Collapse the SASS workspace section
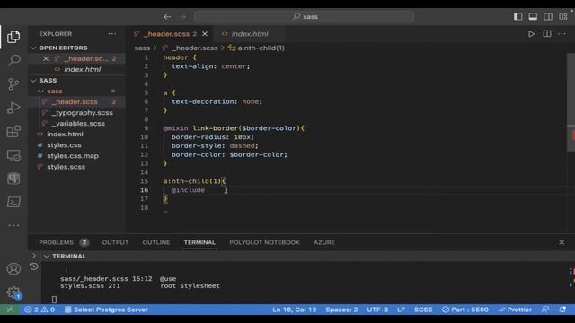 (x=33, y=80)
